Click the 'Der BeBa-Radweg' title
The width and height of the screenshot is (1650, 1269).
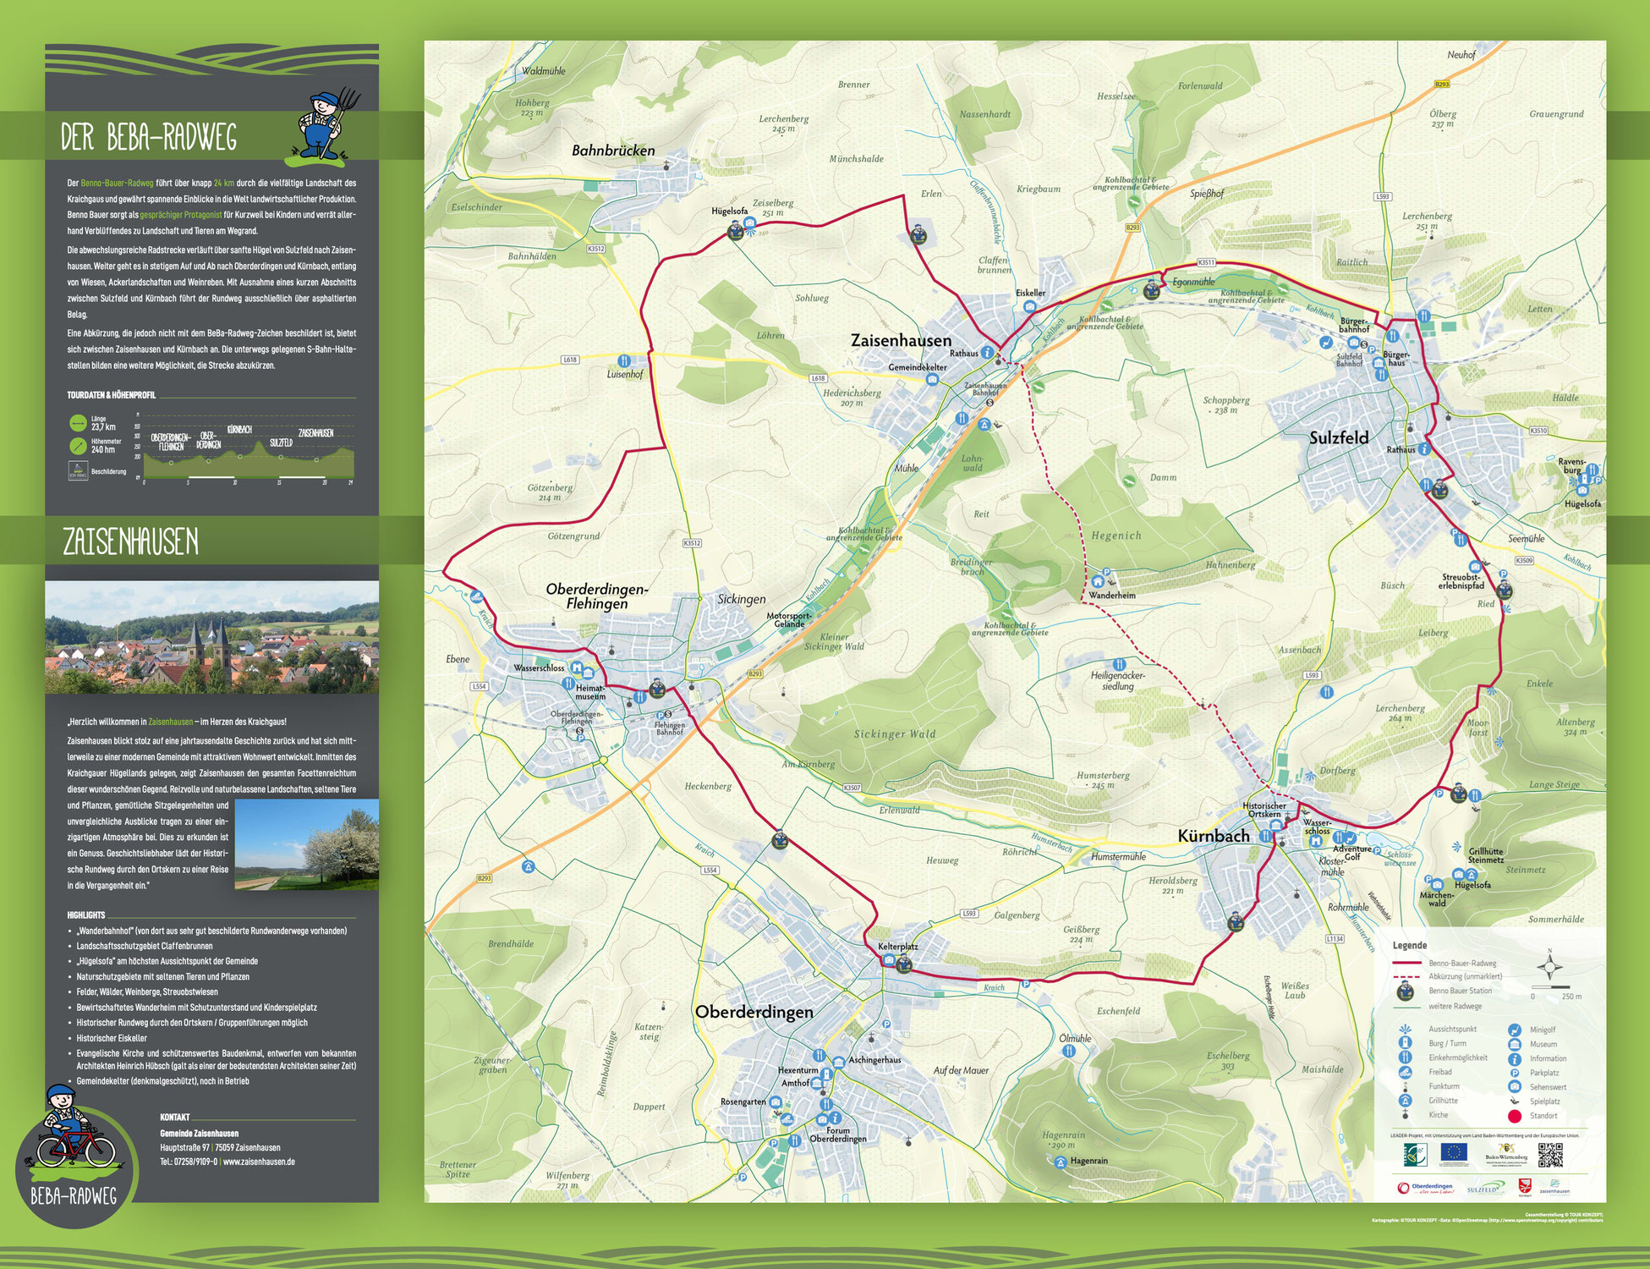[x=149, y=137]
